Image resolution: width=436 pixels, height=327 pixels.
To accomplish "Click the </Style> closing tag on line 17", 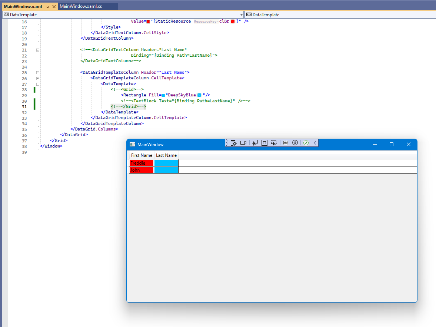I will click(x=111, y=27).
